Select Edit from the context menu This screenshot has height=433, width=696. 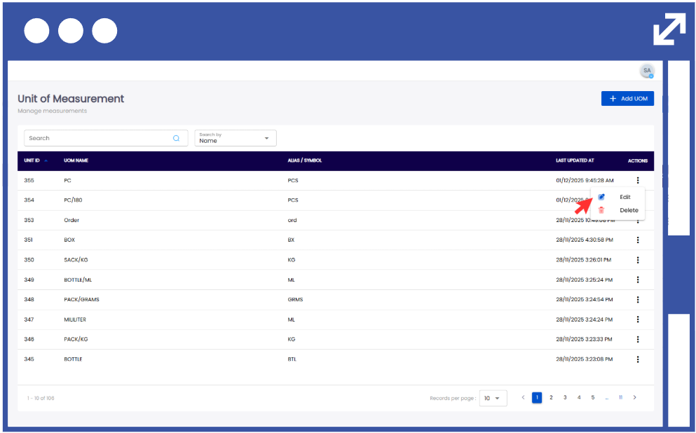pos(625,197)
